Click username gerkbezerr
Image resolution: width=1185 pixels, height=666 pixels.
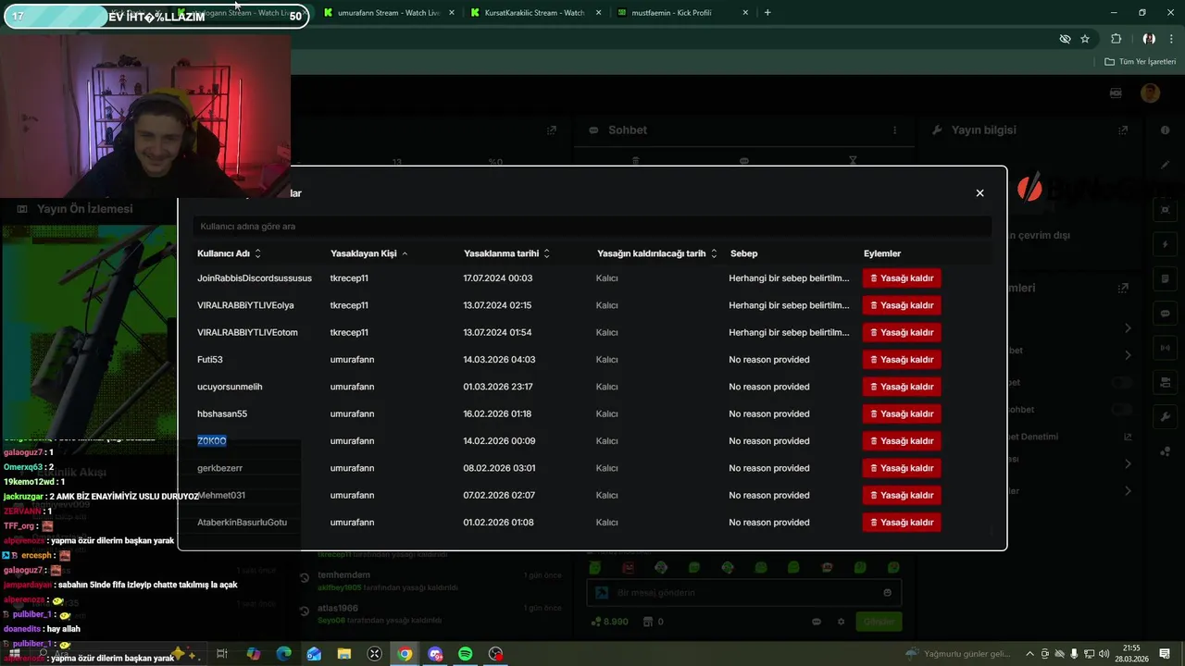220,468
